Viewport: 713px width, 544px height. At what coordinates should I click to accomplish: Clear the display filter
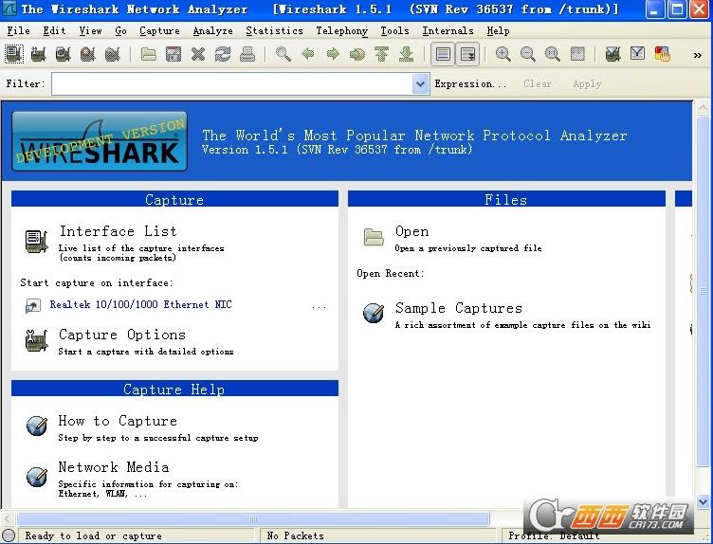coord(538,83)
